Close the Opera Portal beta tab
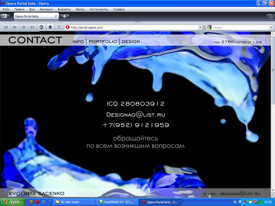This screenshot has height=206, width=275. [56, 16]
